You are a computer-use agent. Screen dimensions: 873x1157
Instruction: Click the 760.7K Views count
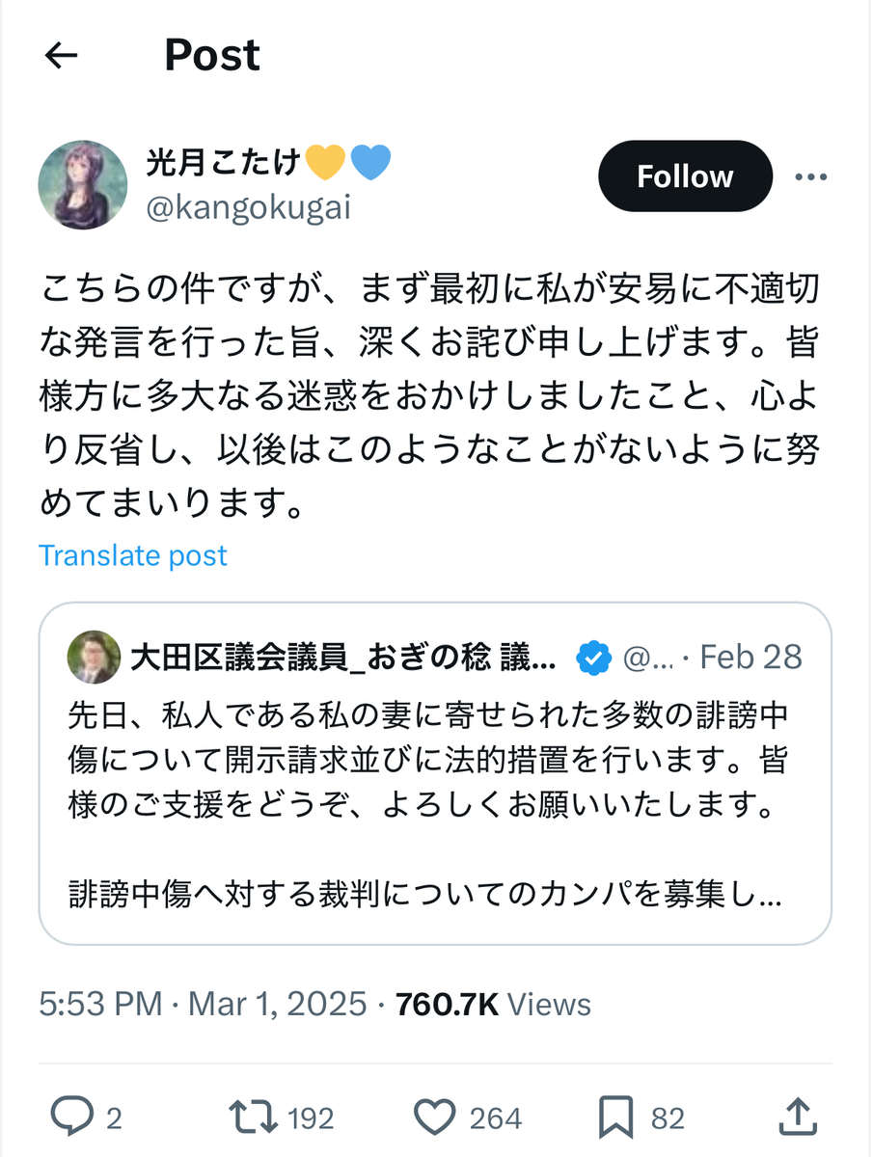tap(493, 1005)
